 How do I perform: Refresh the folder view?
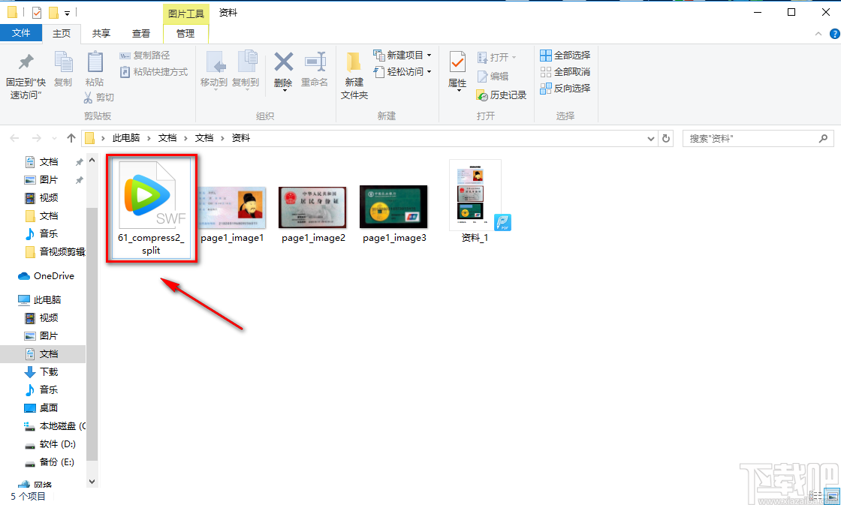pyautogui.click(x=667, y=138)
